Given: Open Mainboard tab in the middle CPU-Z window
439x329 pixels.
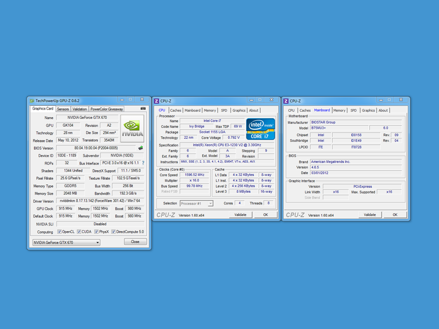Looking at the screenshot, I should [192, 111].
